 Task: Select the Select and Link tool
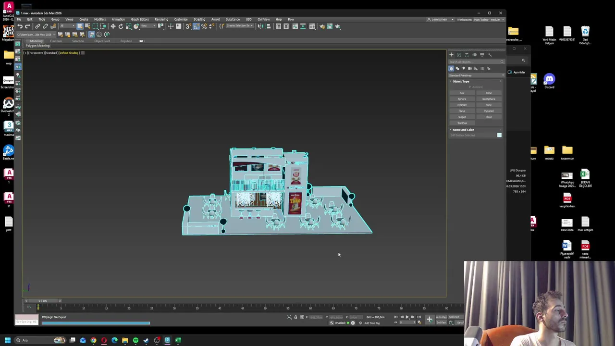tap(37, 26)
